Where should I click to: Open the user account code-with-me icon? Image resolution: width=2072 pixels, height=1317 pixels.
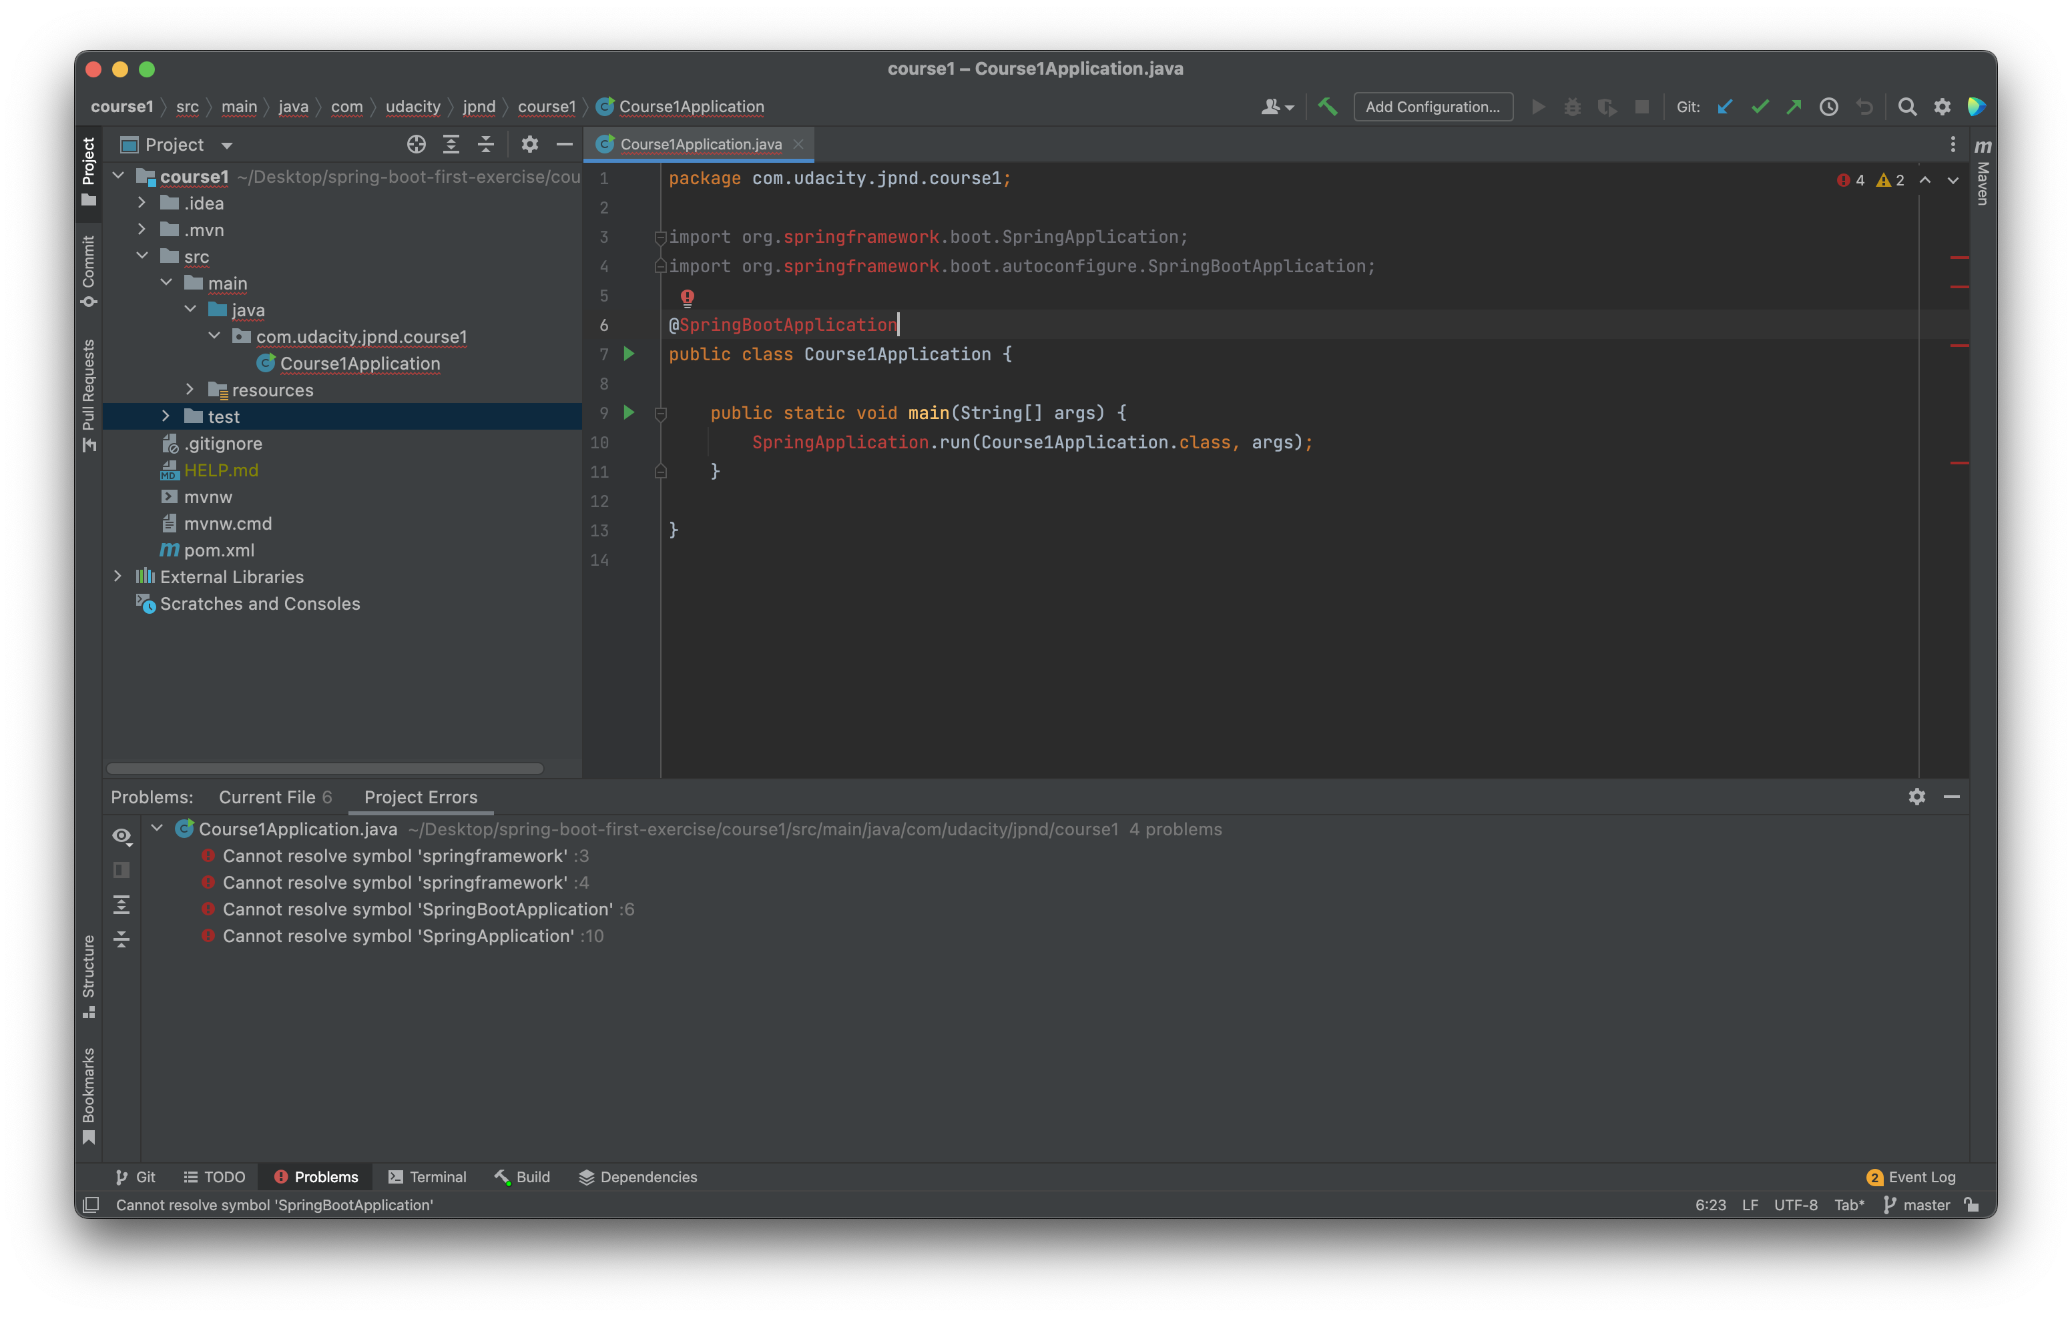(x=1277, y=107)
